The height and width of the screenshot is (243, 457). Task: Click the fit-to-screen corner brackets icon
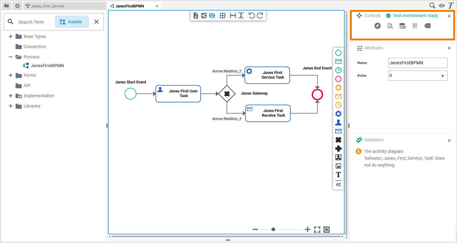[317, 230]
